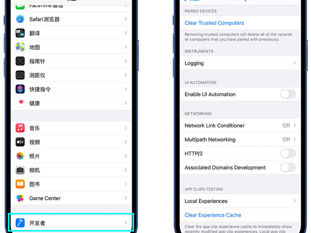Tap the 健康 health heart icon

click(x=20, y=103)
